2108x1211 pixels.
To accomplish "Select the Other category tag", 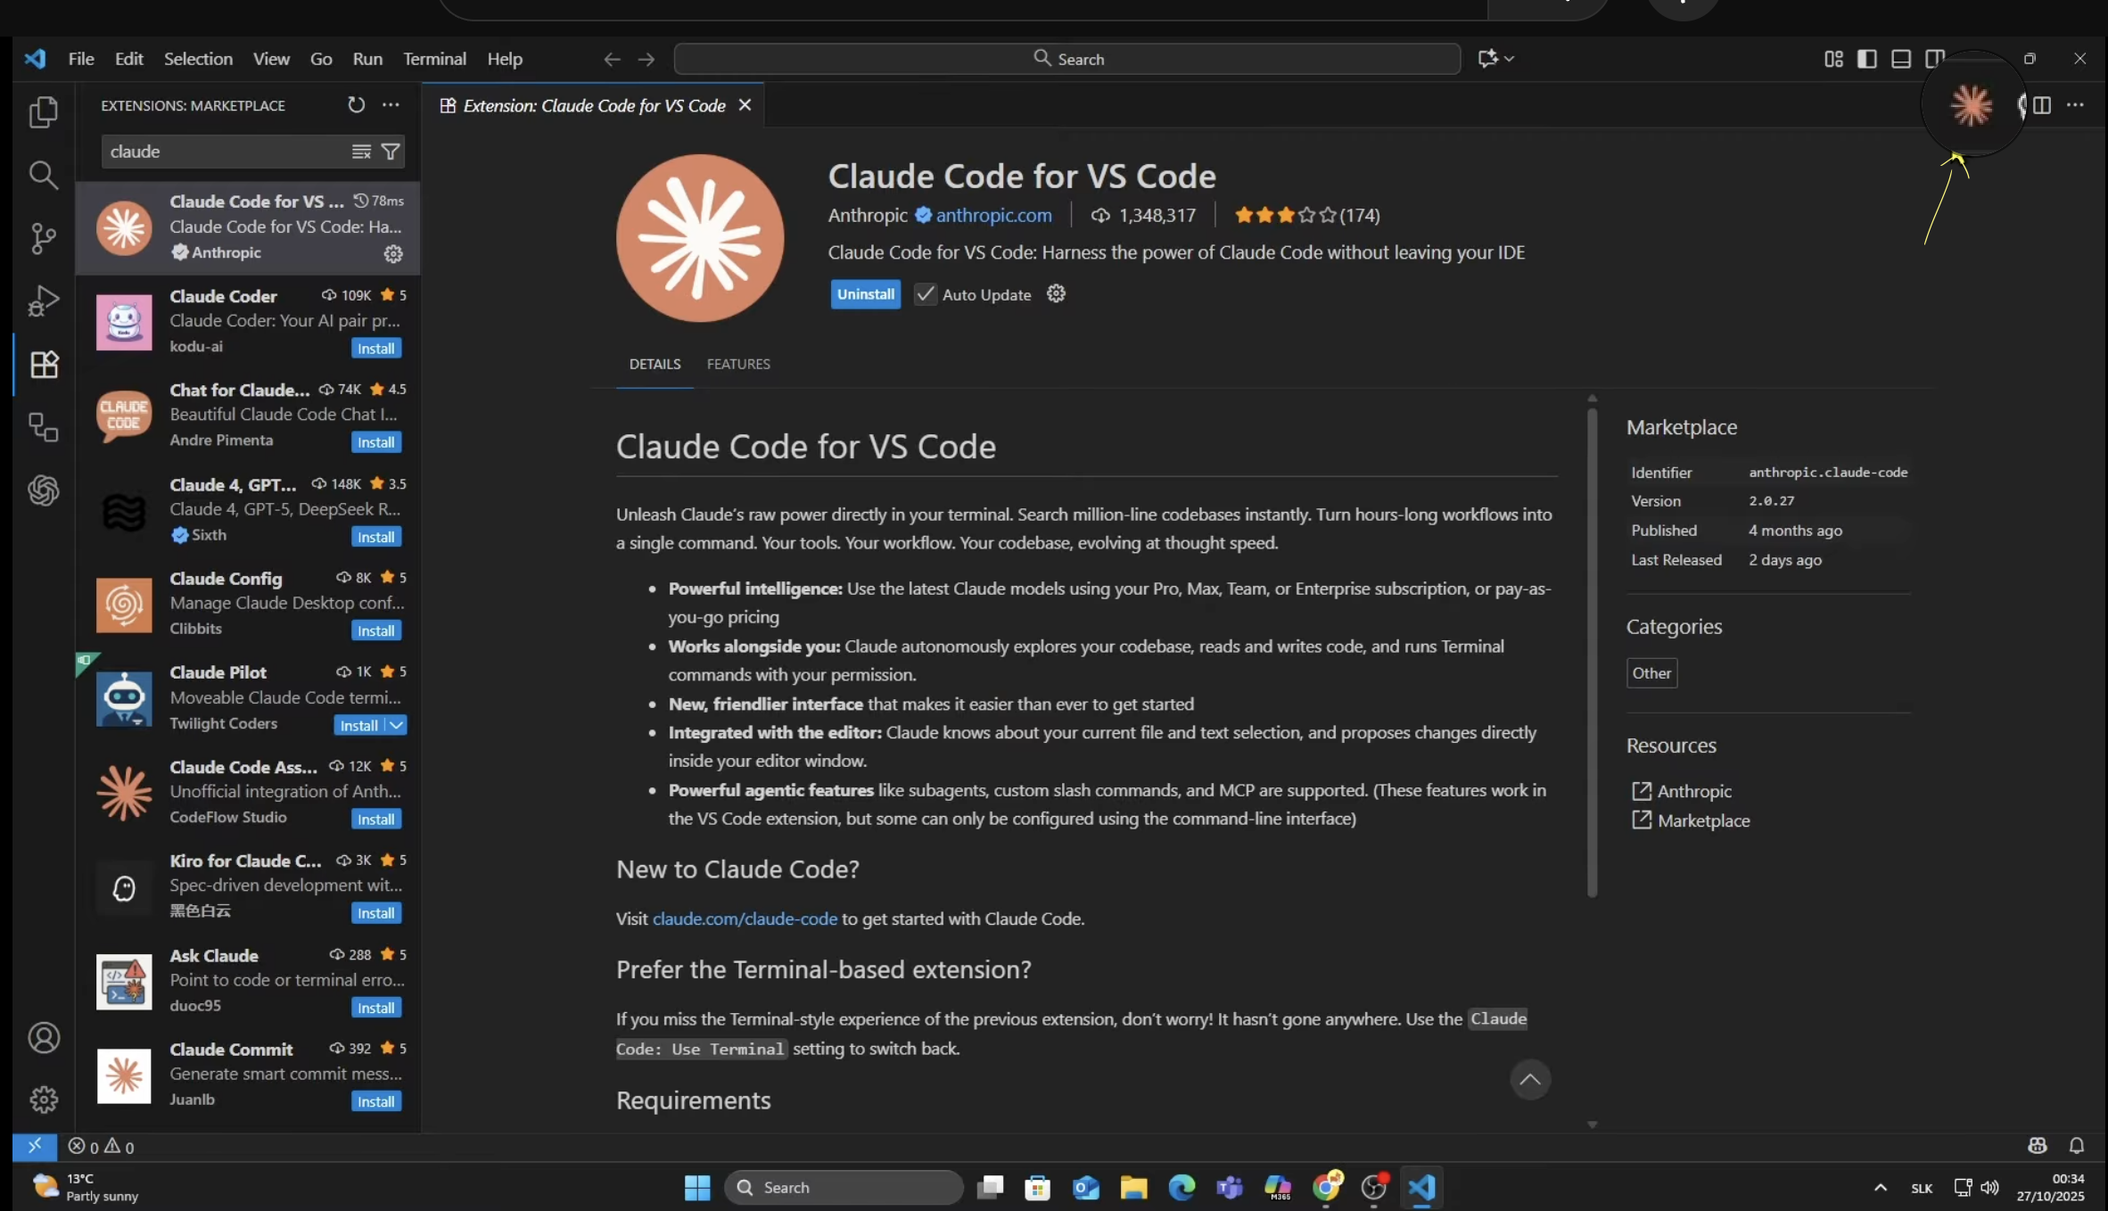I will click(x=1651, y=673).
